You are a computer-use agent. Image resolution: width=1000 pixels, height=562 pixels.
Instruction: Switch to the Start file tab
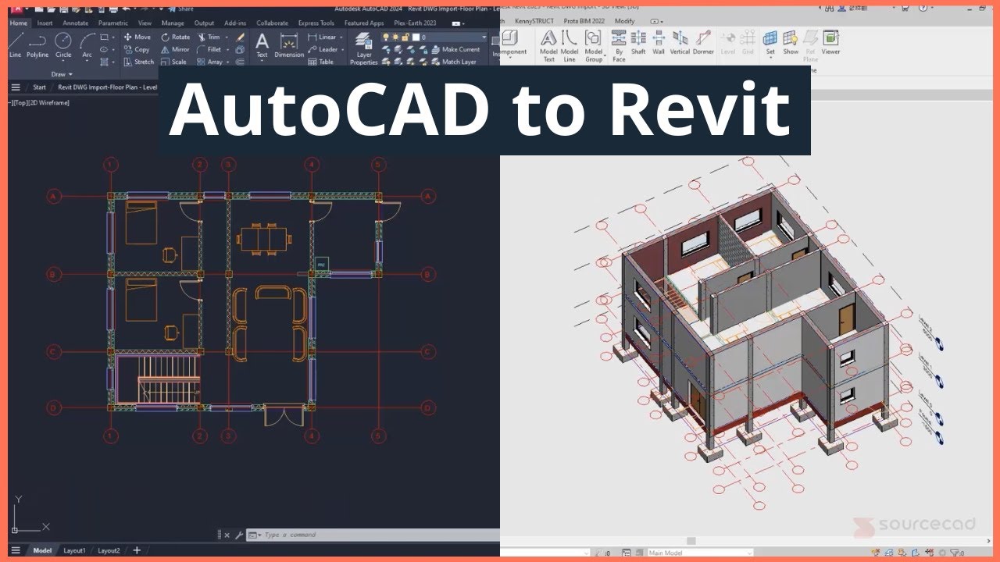39,87
